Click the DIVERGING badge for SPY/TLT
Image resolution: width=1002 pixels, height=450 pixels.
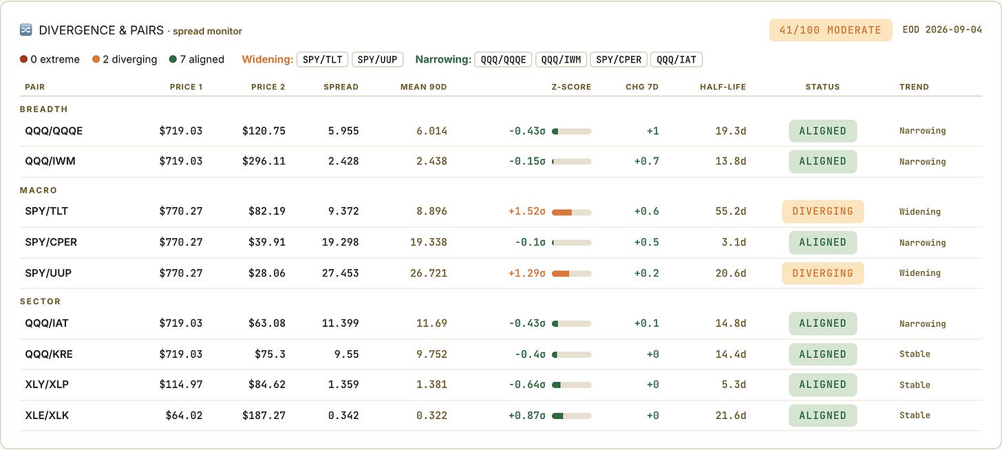tap(822, 211)
